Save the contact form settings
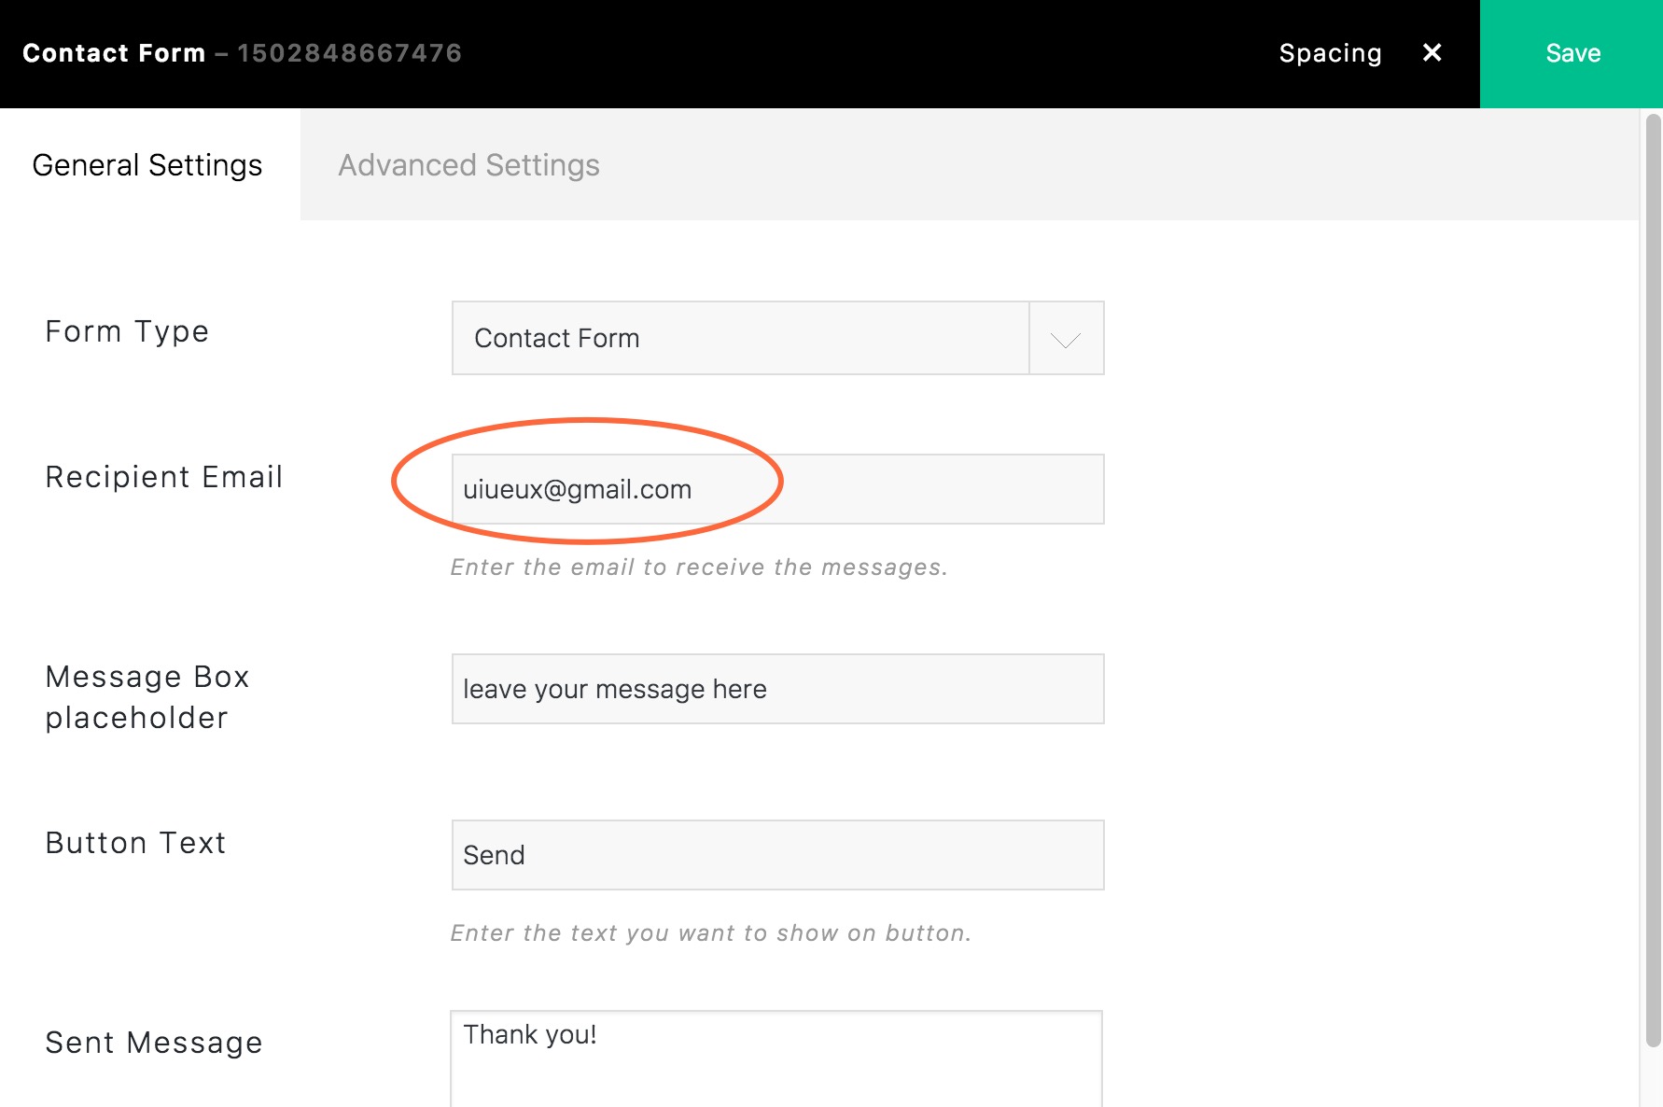 tap(1572, 53)
